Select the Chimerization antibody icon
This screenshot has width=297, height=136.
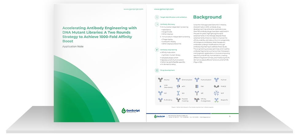tap(178, 80)
